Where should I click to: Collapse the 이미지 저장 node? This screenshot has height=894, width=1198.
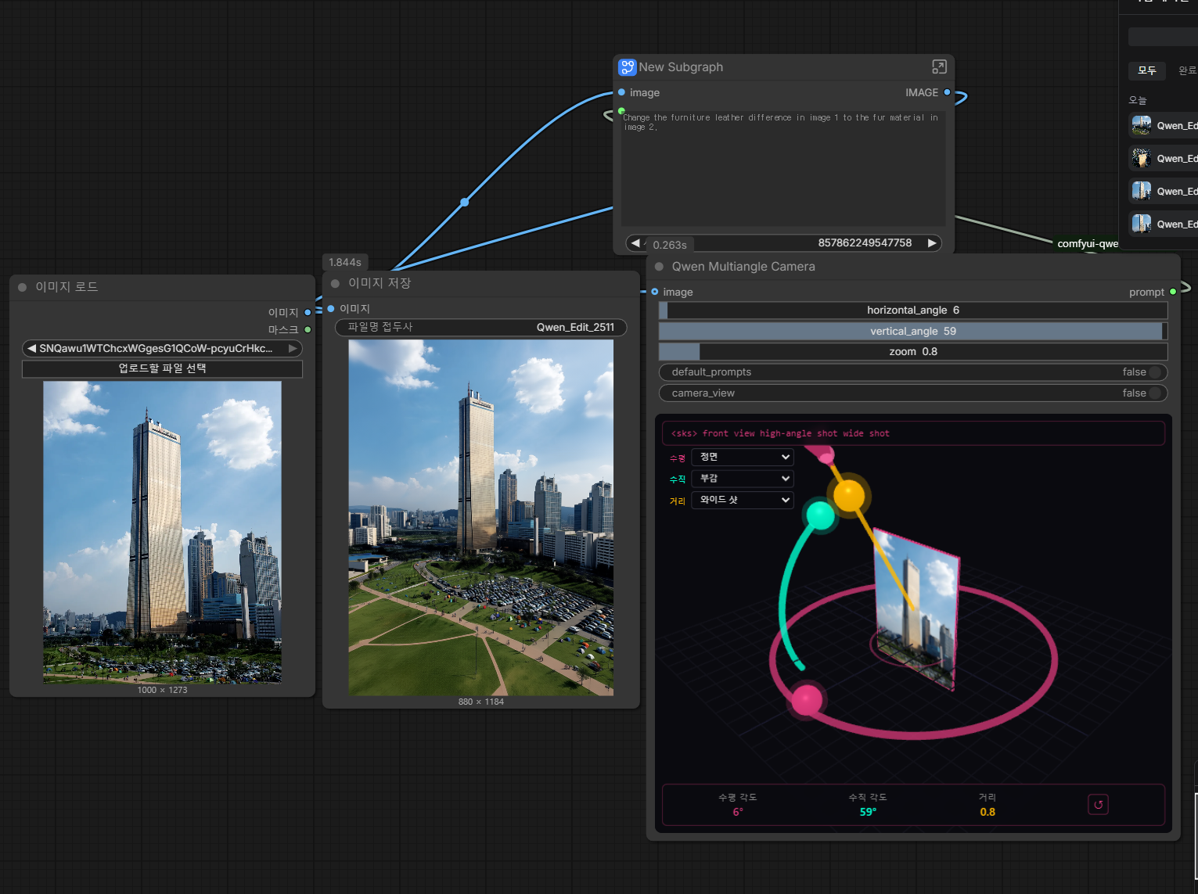335,283
